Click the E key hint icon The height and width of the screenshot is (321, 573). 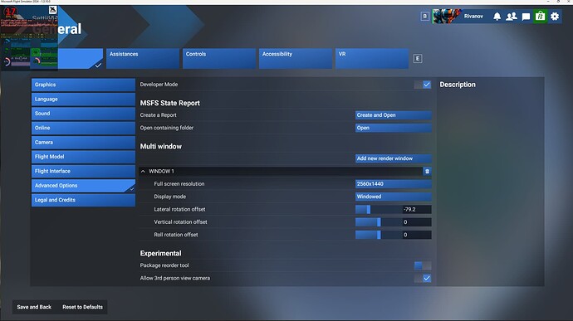click(418, 58)
